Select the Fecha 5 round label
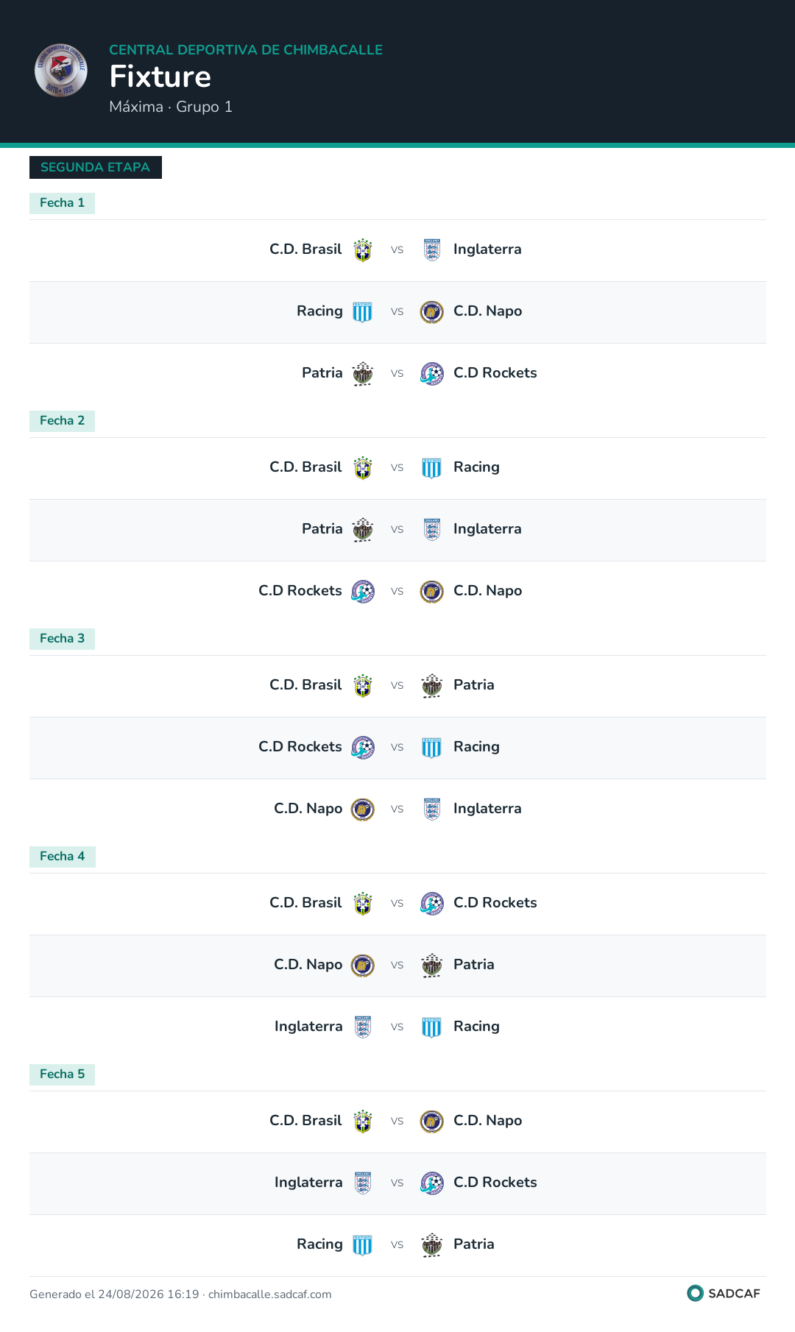The height and width of the screenshot is (1332, 795). 62,1074
